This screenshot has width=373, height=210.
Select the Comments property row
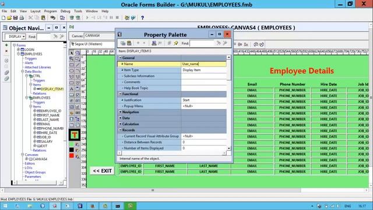point(172,82)
